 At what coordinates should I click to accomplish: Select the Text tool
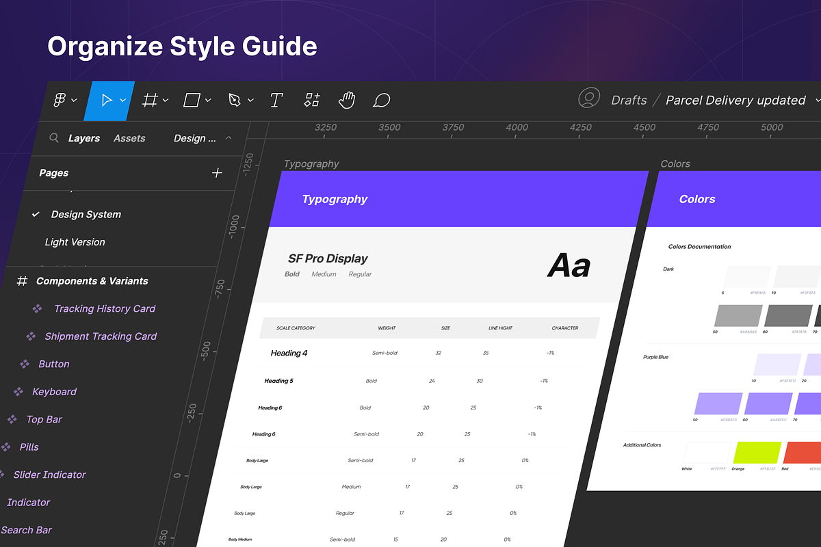[276, 101]
